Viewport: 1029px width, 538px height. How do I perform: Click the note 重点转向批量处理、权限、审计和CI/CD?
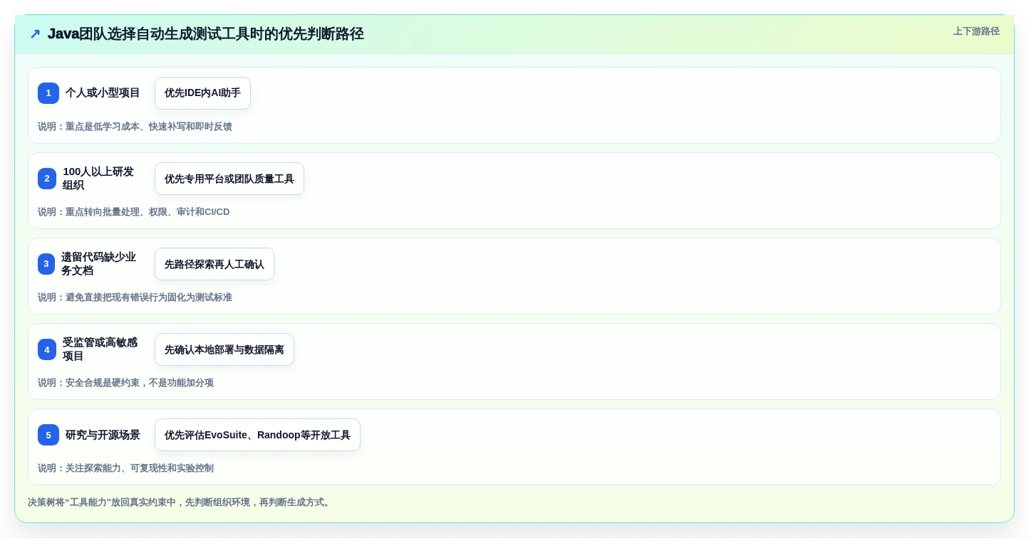148,212
